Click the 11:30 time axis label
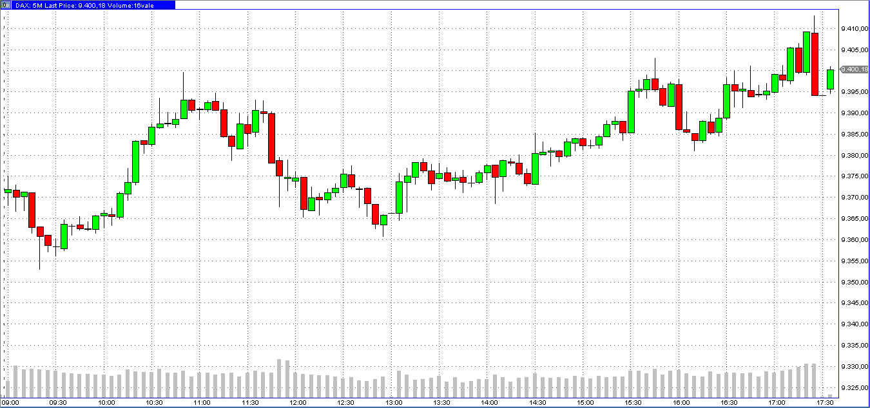Viewport: 870px width, 408px height. pyautogui.click(x=250, y=403)
